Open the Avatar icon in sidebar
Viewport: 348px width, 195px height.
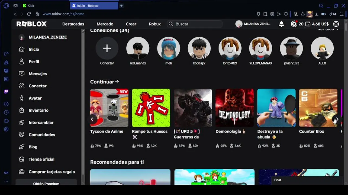22,98
